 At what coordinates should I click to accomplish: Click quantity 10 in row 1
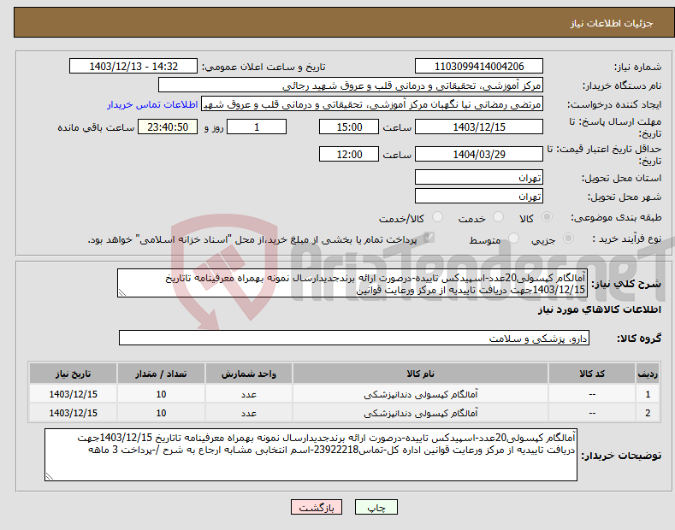pos(161,394)
